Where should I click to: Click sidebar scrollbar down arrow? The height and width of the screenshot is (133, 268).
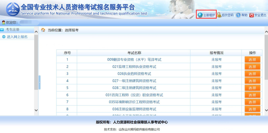click(x=36, y=110)
